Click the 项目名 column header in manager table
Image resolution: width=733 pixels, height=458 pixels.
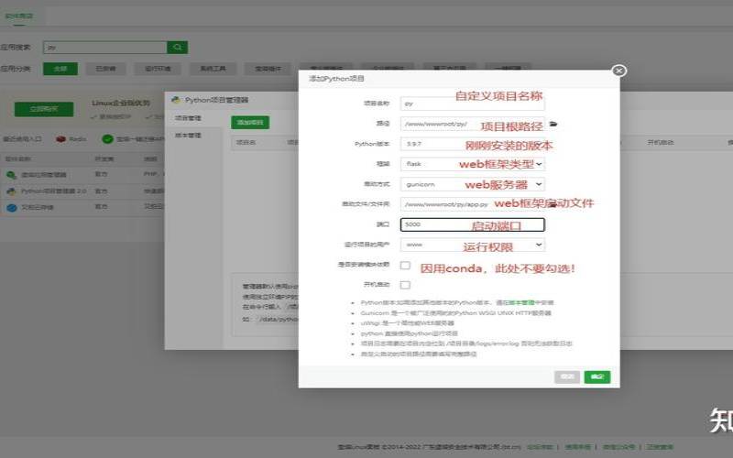[246, 142]
